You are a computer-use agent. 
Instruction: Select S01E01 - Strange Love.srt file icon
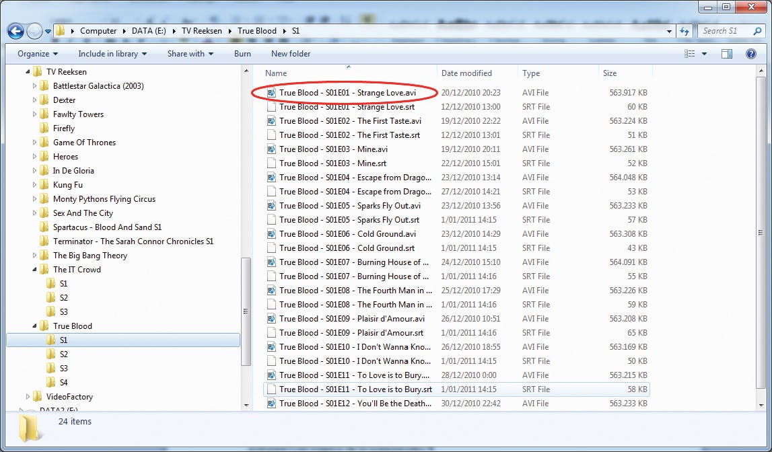click(x=271, y=107)
